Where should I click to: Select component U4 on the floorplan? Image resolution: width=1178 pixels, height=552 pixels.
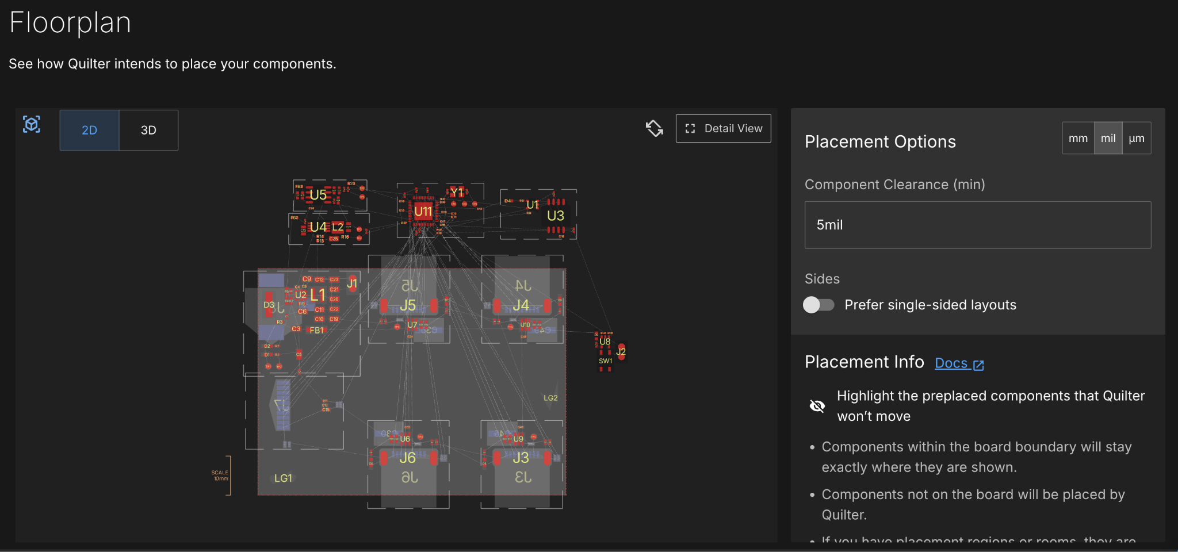click(318, 227)
